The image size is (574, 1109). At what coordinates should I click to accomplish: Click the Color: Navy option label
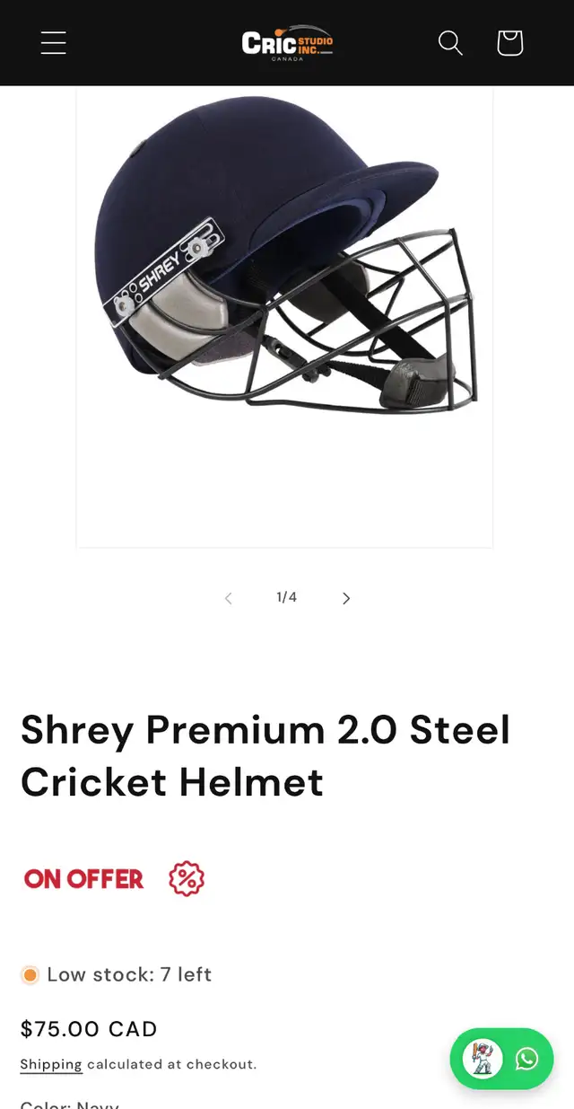coord(70,1104)
